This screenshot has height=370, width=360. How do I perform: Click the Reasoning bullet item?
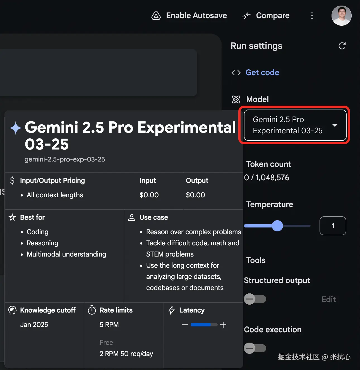[42, 243]
